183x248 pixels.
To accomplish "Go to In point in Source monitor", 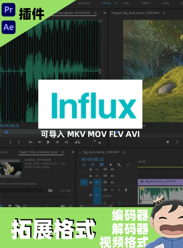I will (31, 142).
